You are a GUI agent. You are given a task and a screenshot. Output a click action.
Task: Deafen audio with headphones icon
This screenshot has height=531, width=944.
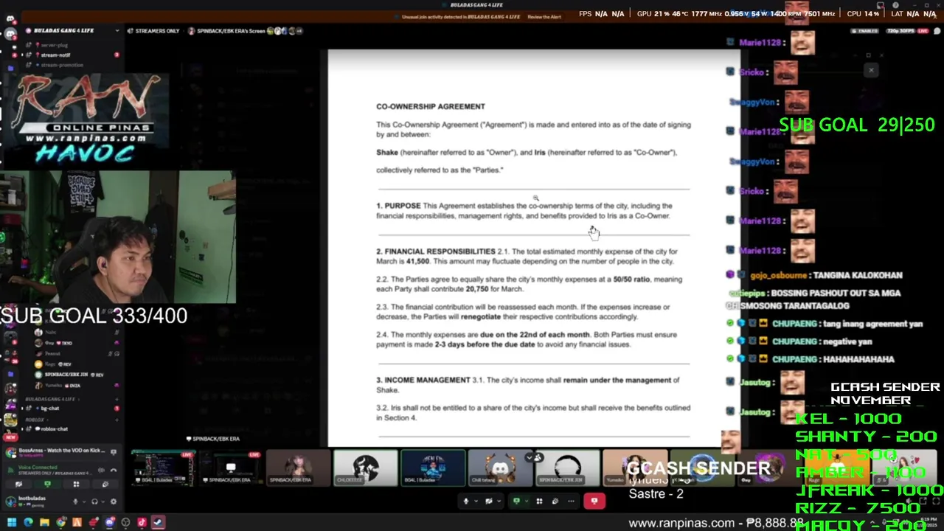(x=94, y=502)
